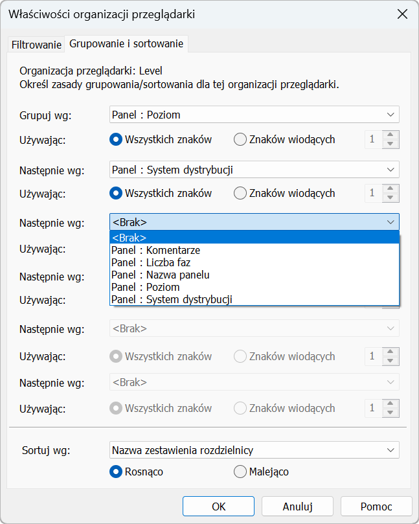Click the Anuluj button
The width and height of the screenshot is (419, 524).
coord(298,507)
